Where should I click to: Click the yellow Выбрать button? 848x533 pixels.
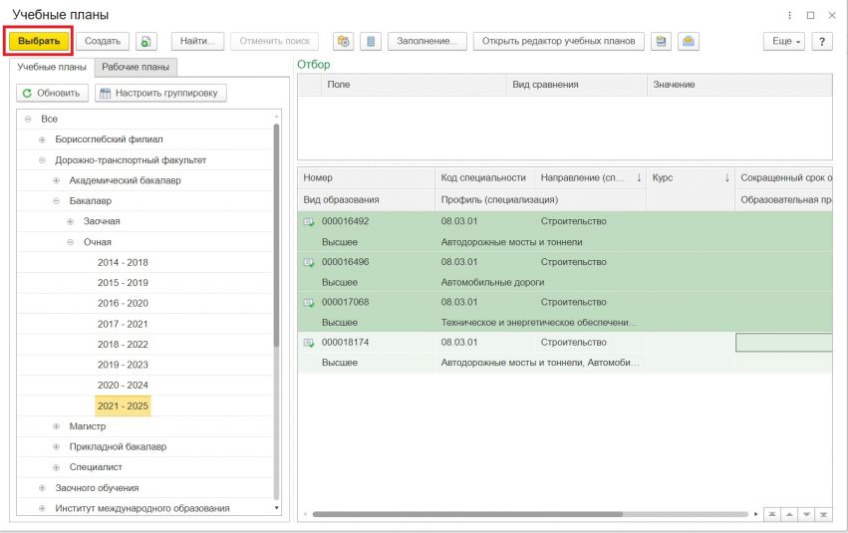39,42
